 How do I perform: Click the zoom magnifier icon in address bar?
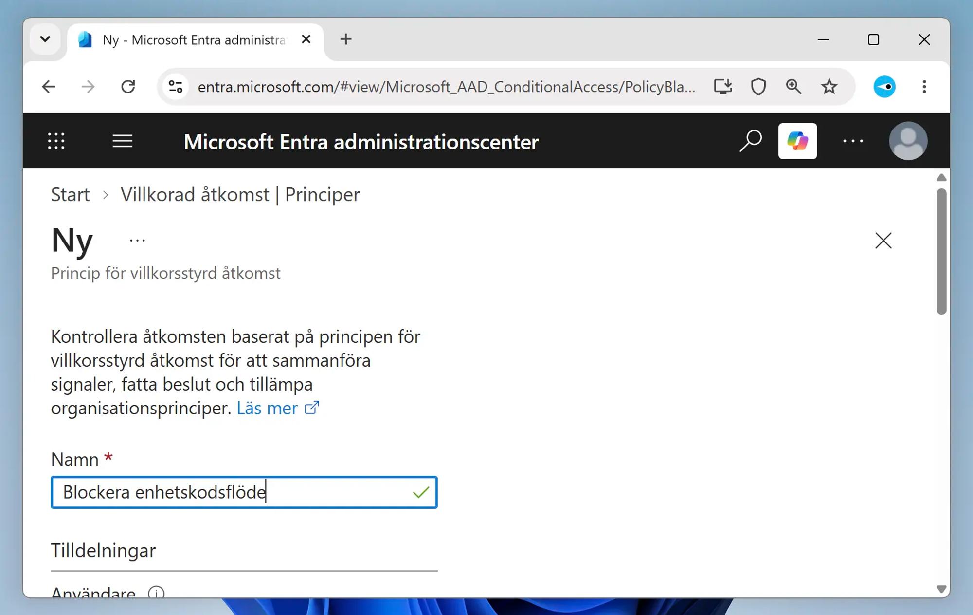[x=794, y=87]
